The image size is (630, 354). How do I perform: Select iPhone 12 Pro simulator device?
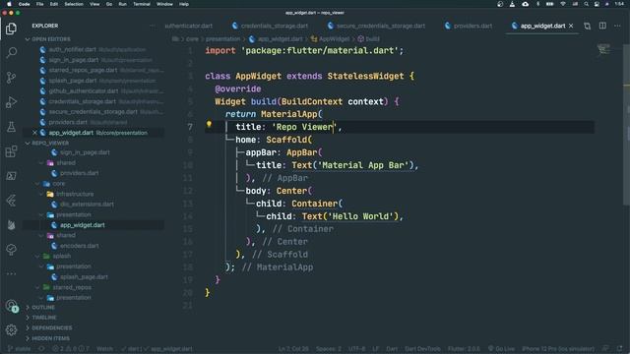[558, 349]
